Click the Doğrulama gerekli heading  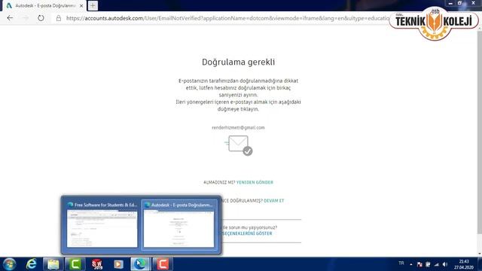pyautogui.click(x=238, y=62)
